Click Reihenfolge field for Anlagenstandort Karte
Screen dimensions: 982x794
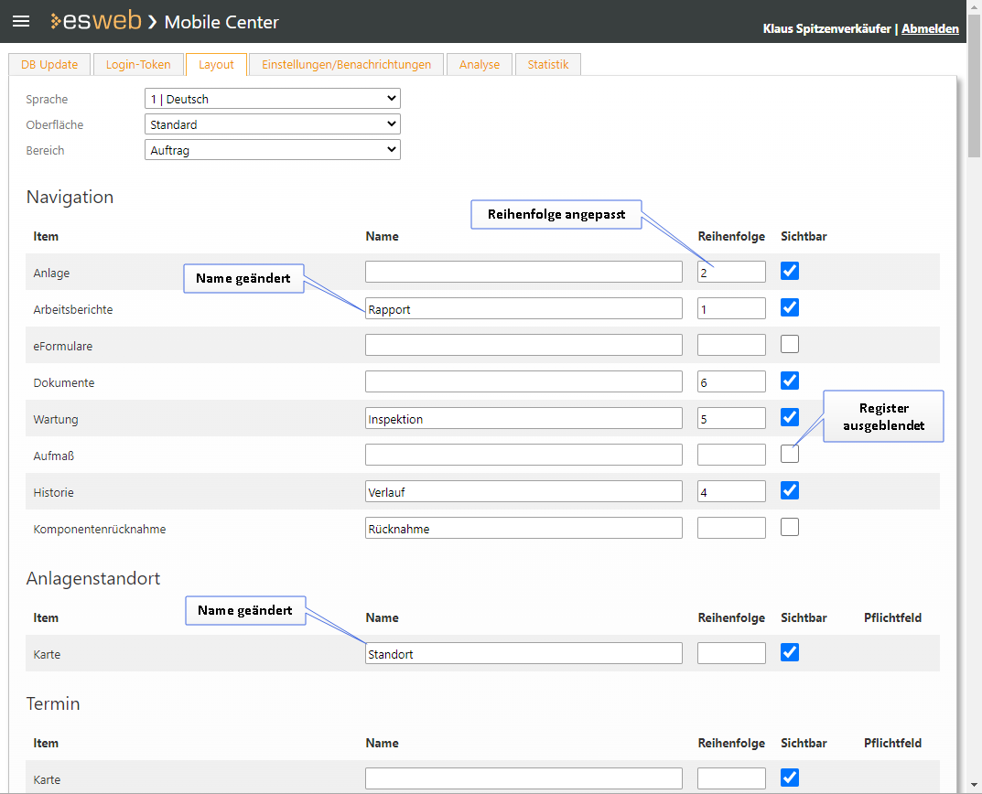[x=731, y=653]
